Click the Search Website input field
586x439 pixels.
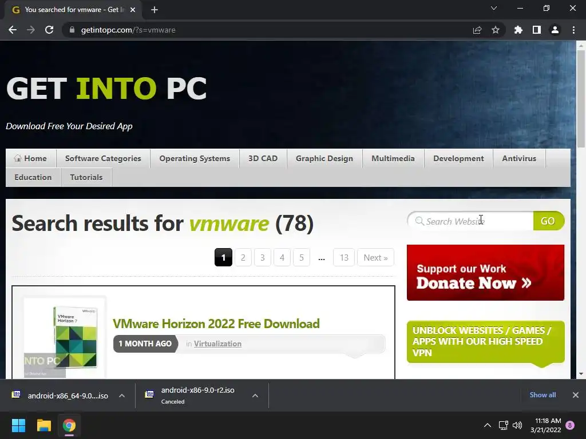point(470,221)
